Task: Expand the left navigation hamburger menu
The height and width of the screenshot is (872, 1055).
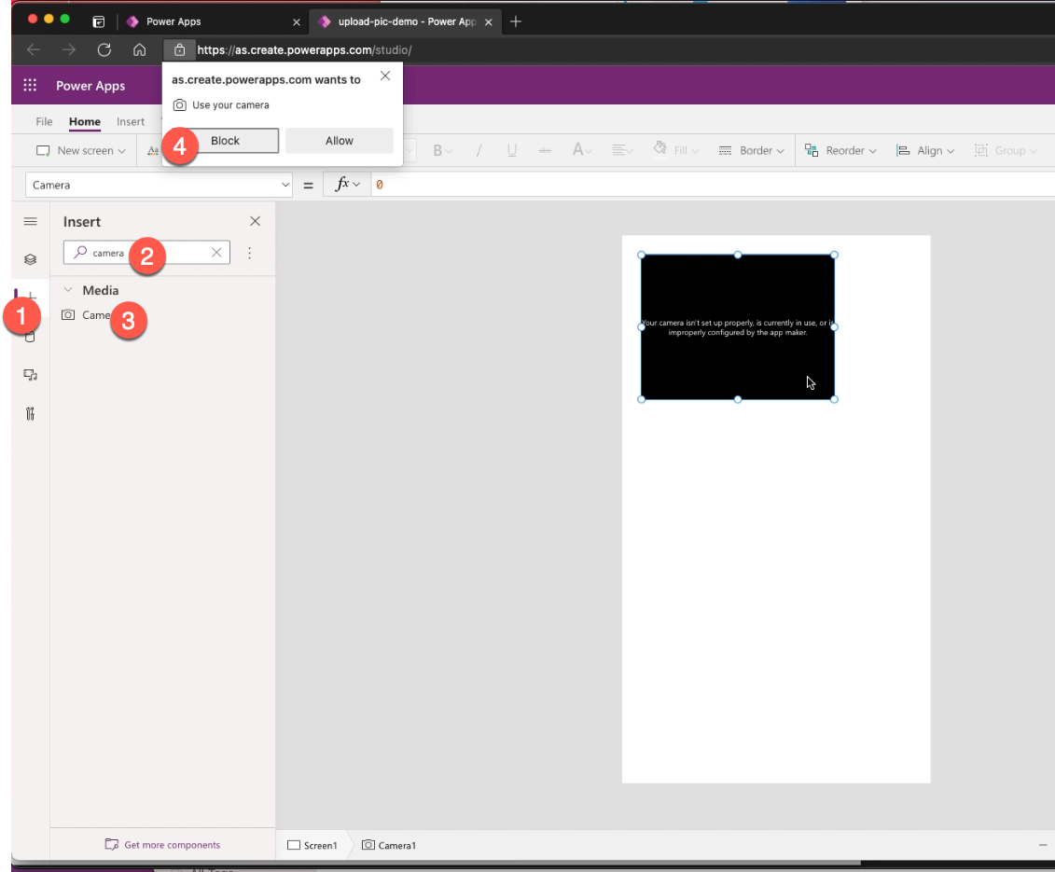Action: click(30, 221)
